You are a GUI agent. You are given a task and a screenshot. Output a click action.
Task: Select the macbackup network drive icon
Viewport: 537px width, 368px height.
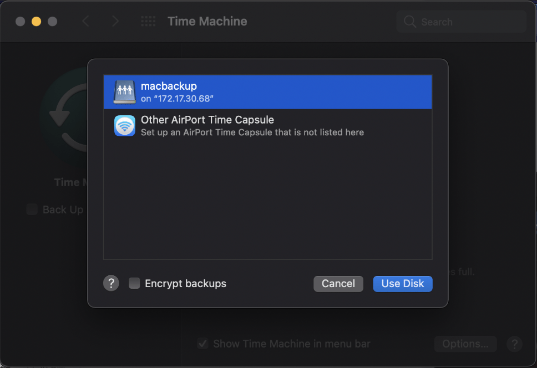point(124,91)
